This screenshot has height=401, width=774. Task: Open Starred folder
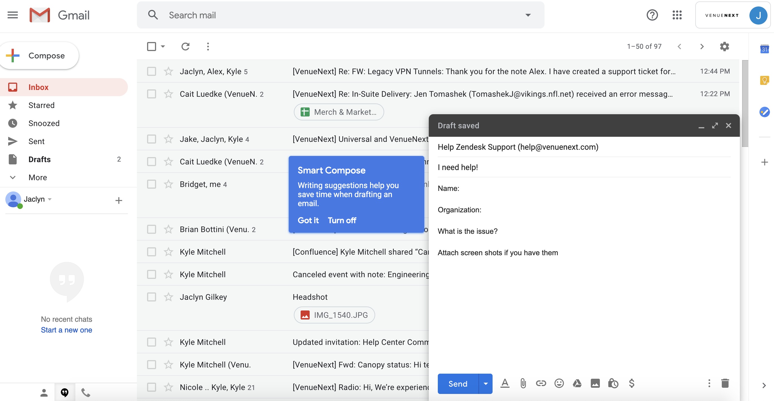click(x=64, y=105)
